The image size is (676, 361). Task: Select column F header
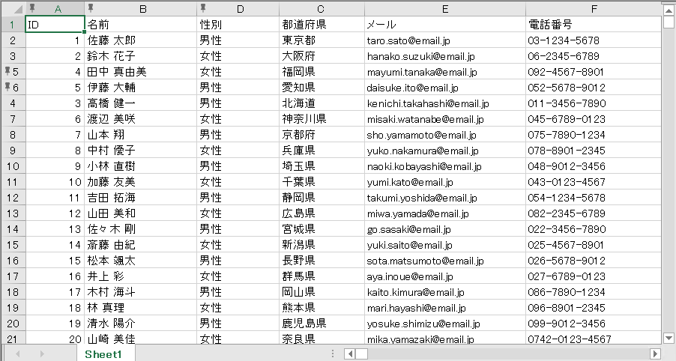tap(594, 9)
